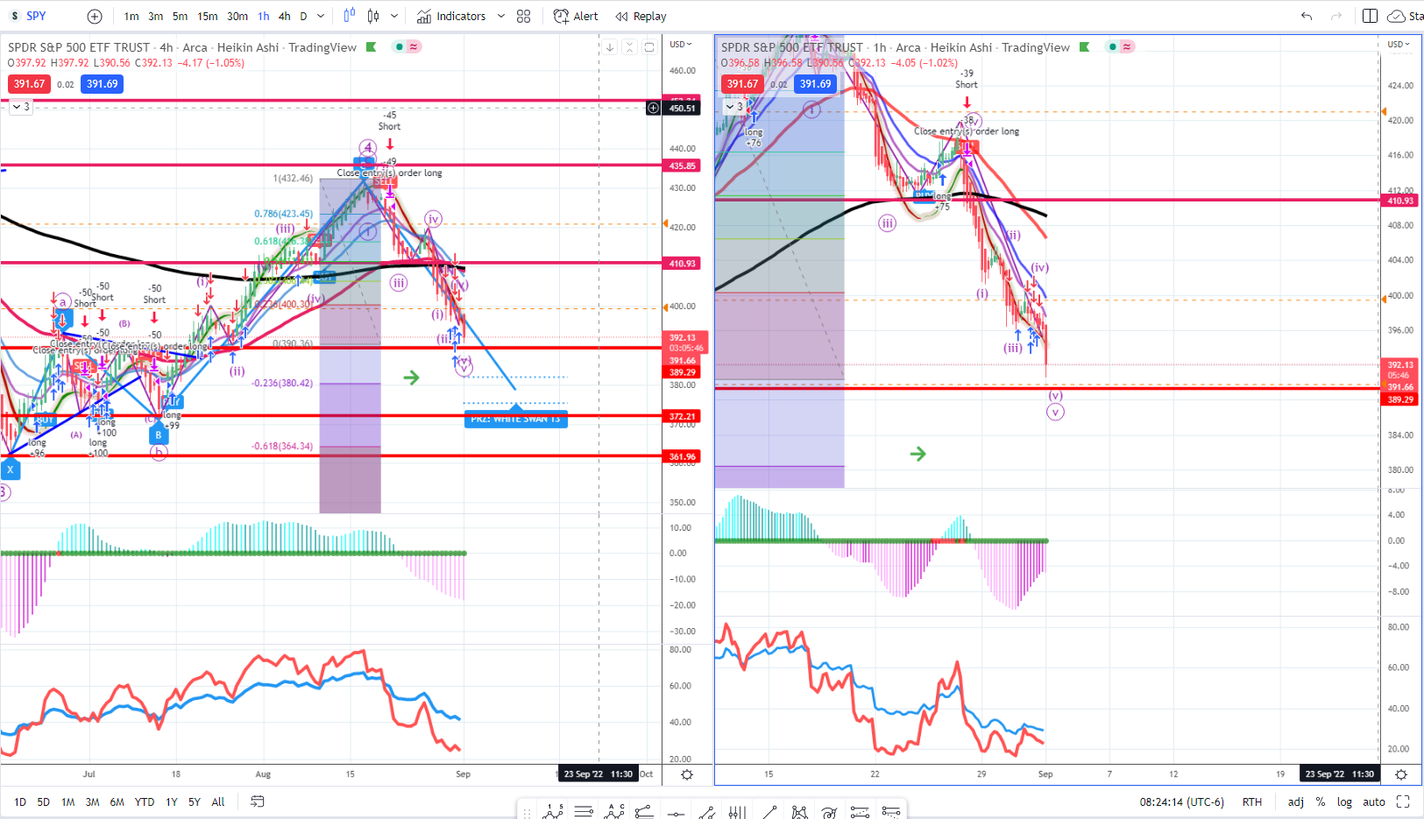Screen dimensions: 1424x819
Task: Click the plus crosshair icon at 450.51
Action: tap(653, 108)
